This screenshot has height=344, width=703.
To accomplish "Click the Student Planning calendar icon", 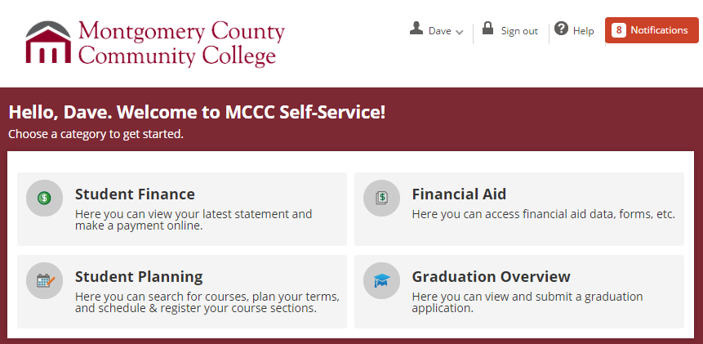I will pos(44,281).
